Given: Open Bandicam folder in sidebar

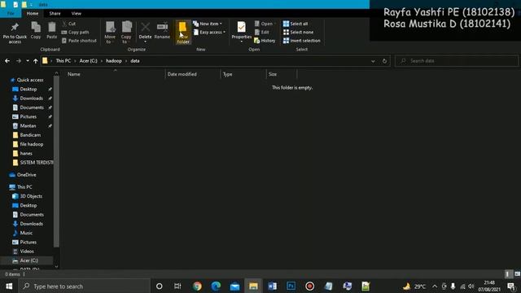Looking at the screenshot, I should point(30,135).
